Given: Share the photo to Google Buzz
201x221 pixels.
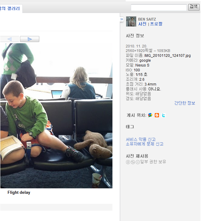Looking at the screenshot, I should click(150, 115).
